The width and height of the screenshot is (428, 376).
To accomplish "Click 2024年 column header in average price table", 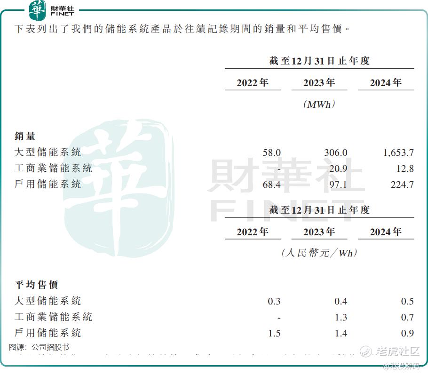I will tap(386, 232).
